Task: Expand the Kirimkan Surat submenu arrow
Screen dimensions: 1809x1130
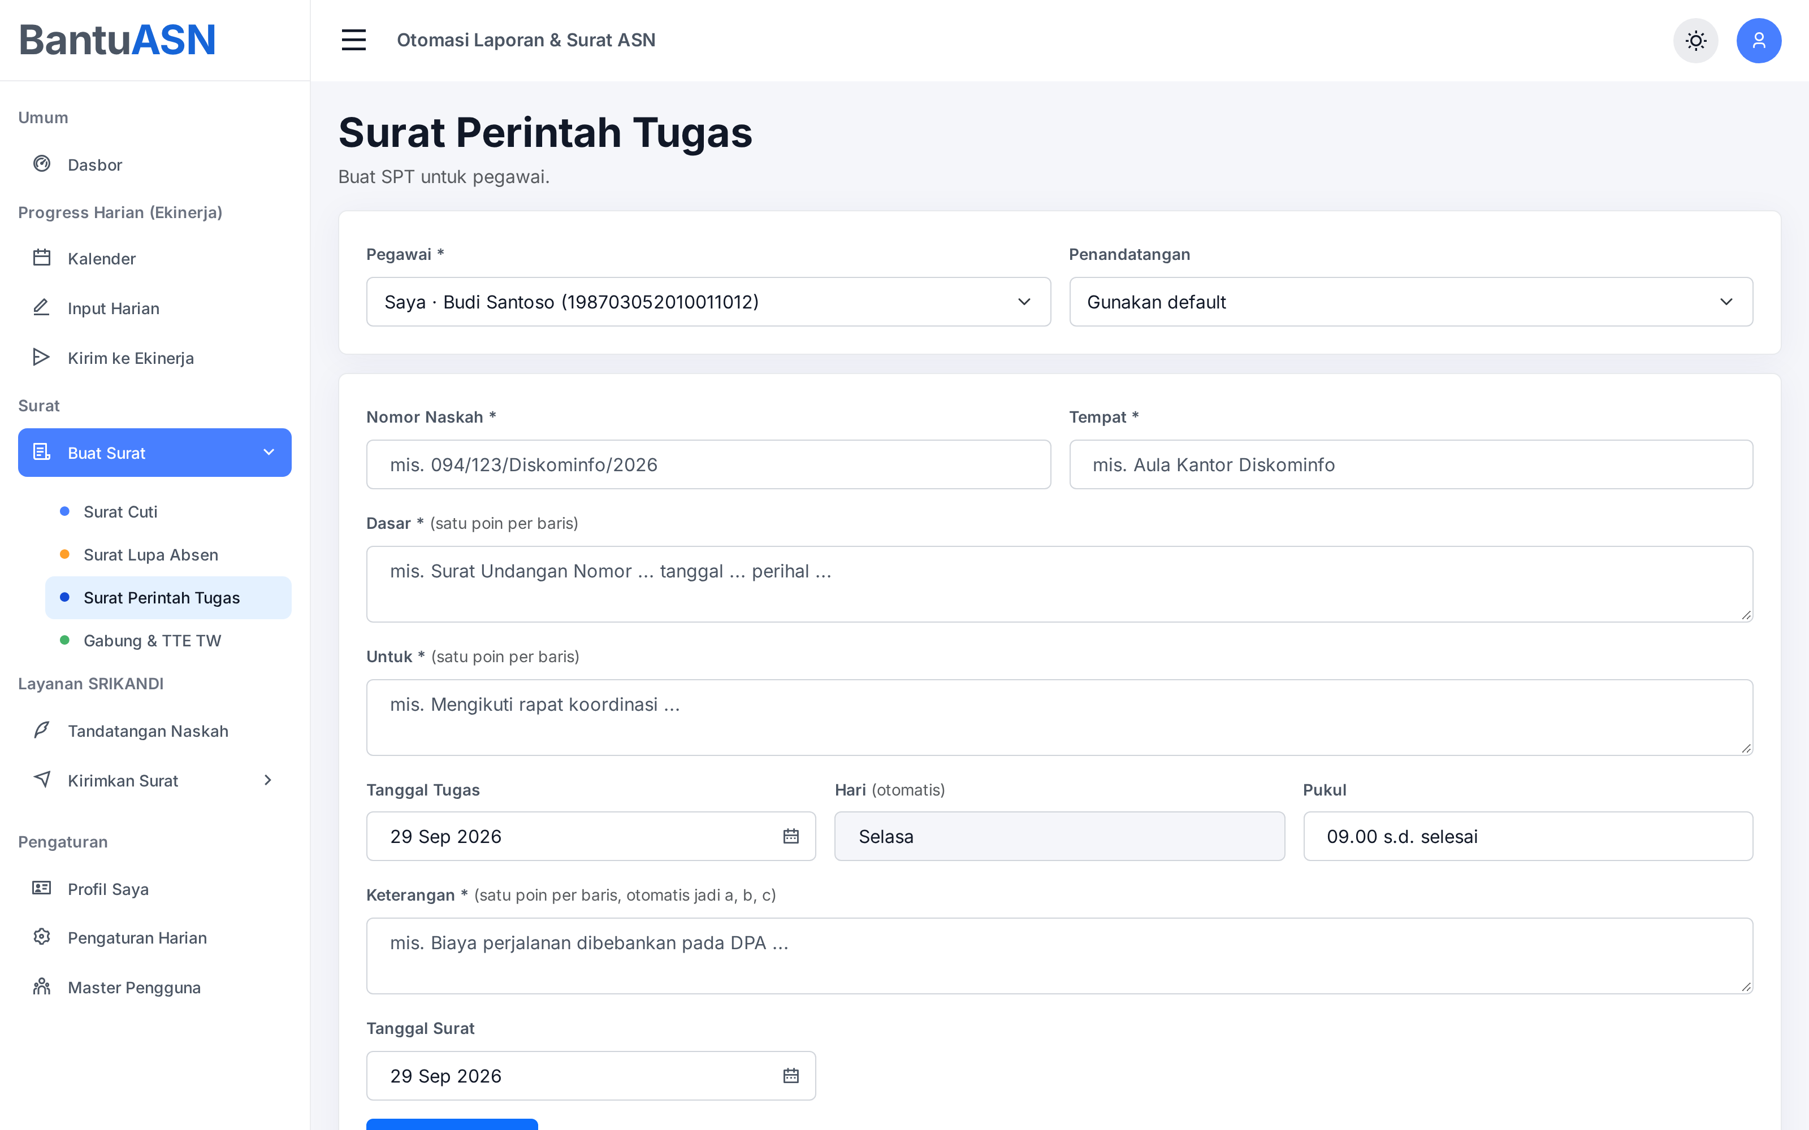Action: [x=267, y=780]
